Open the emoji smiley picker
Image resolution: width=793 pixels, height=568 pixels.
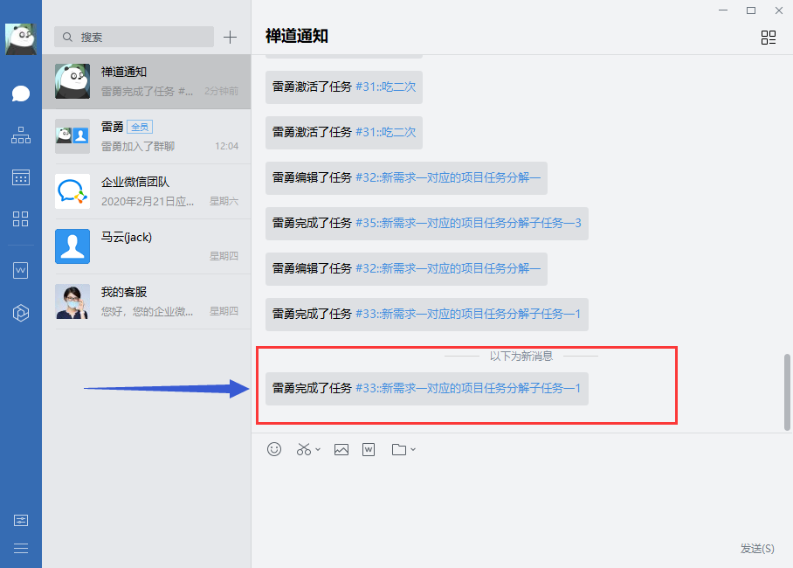(274, 449)
